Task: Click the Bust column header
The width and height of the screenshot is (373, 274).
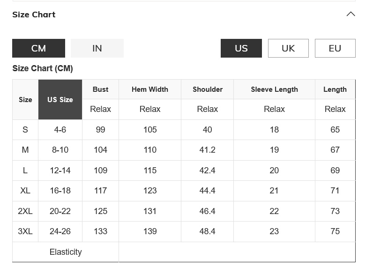Action: click(100, 89)
